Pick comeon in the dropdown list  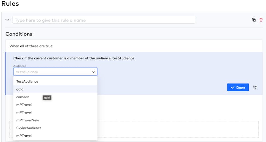[x=55, y=97]
